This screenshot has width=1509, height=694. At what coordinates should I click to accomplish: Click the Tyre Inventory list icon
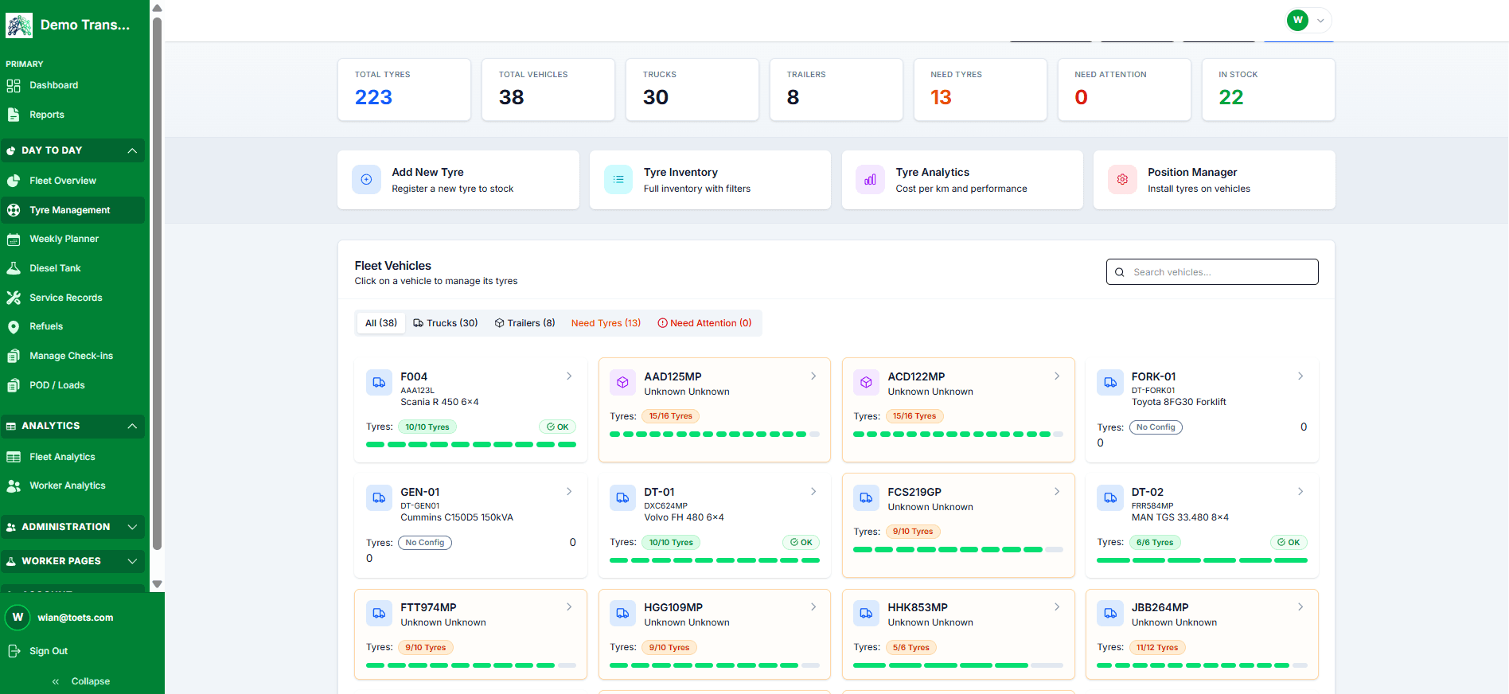coord(618,180)
